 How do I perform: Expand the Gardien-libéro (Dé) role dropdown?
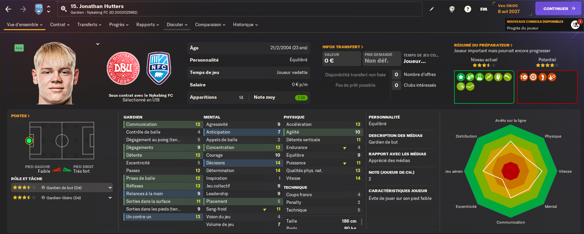click(110, 198)
